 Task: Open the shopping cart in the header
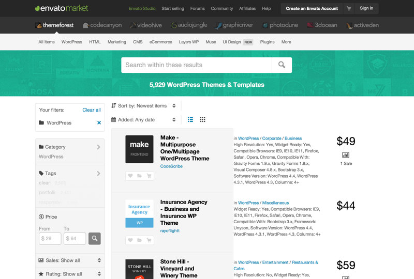point(349,8)
